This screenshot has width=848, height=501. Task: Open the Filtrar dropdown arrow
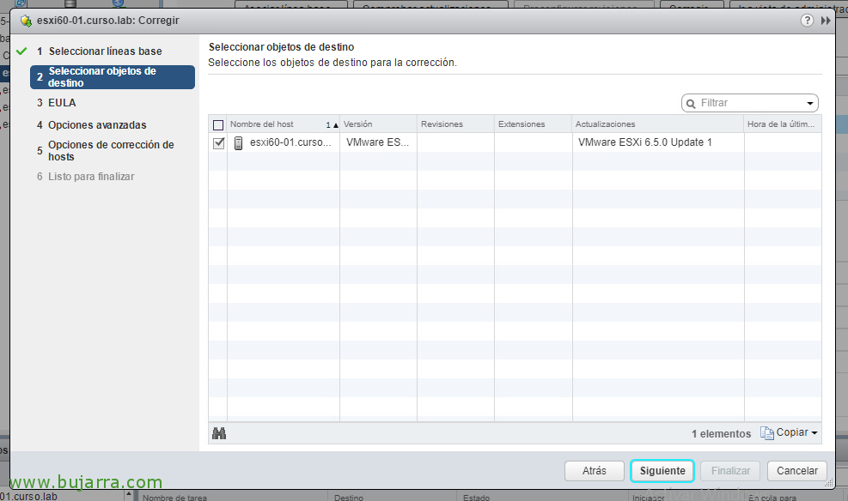pyautogui.click(x=810, y=103)
